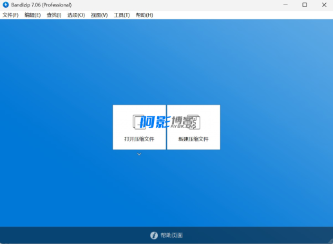Close the Bandizip window
Screen dimensions: 333x244
(324, 4)
